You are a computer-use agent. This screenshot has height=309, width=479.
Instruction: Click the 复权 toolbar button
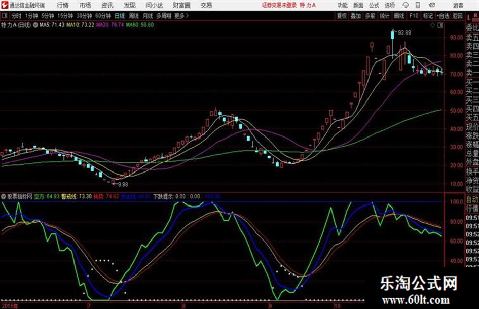tap(342, 16)
